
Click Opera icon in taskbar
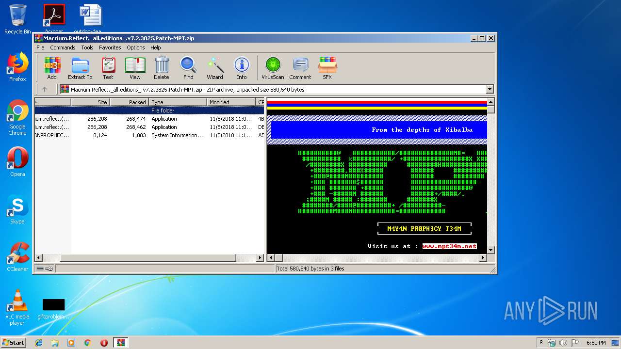[104, 343]
